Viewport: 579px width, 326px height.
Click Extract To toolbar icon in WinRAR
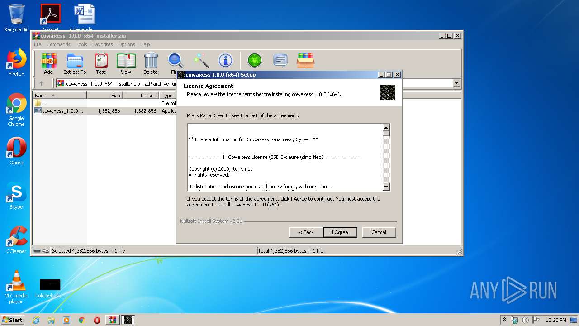click(75, 63)
